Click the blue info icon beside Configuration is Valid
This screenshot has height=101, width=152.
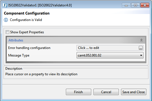pyautogui.click(x=6, y=20)
